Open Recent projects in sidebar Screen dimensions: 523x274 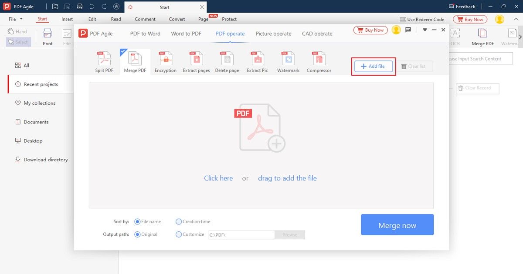tap(40, 84)
